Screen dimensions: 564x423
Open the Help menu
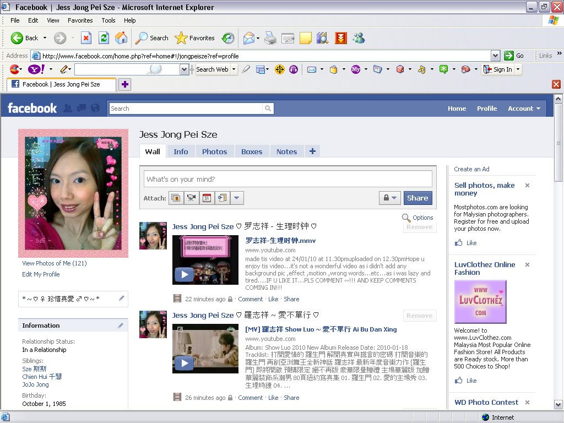130,20
